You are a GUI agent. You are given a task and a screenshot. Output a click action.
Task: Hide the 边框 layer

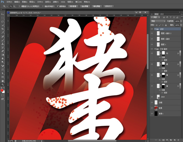pyautogui.click(x=152, y=103)
